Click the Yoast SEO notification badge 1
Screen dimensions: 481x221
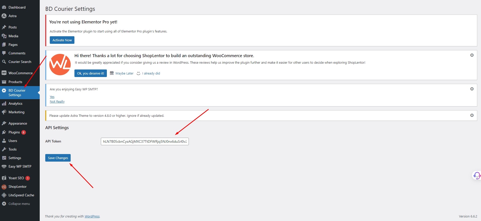tap(28, 178)
